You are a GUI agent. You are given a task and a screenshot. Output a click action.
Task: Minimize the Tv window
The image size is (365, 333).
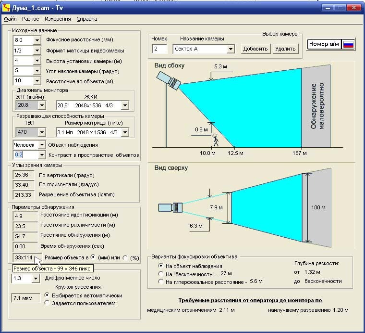point(328,8)
